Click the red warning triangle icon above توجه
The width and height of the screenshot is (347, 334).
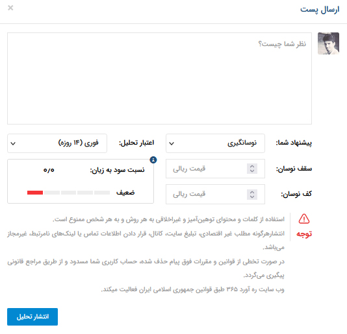pyautogui.click(x=304, y=219)
